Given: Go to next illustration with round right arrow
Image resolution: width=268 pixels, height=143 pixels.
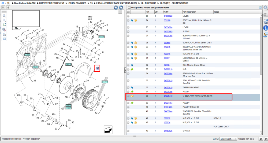Looking at the screenshot, I should point(121,8).
